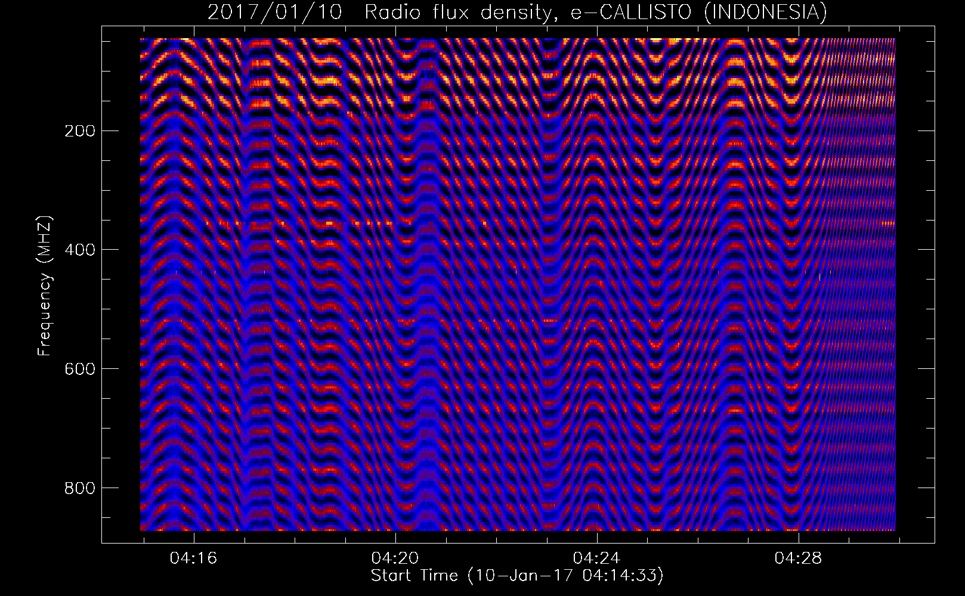Click the 800 frequency tick label
The image size is (965, 596).
click(x=80, y=488)
